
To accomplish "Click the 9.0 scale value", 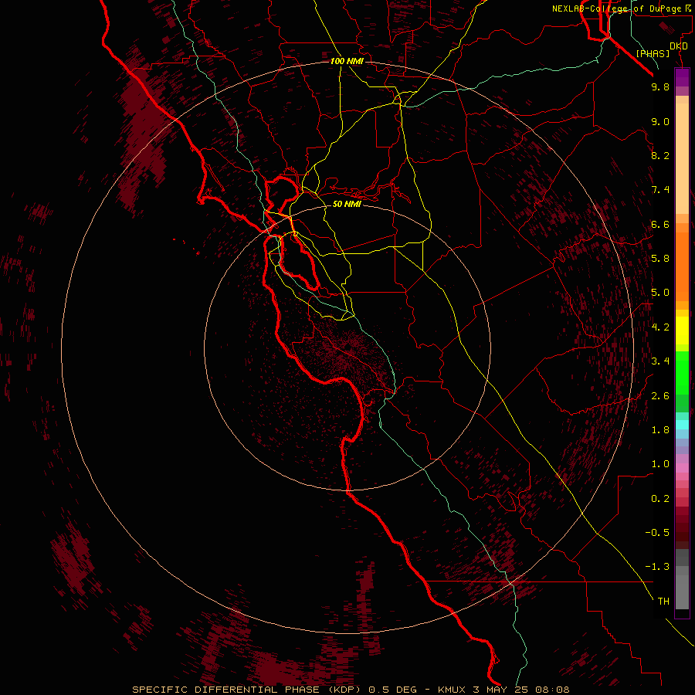I will click(x=660, y=121).
